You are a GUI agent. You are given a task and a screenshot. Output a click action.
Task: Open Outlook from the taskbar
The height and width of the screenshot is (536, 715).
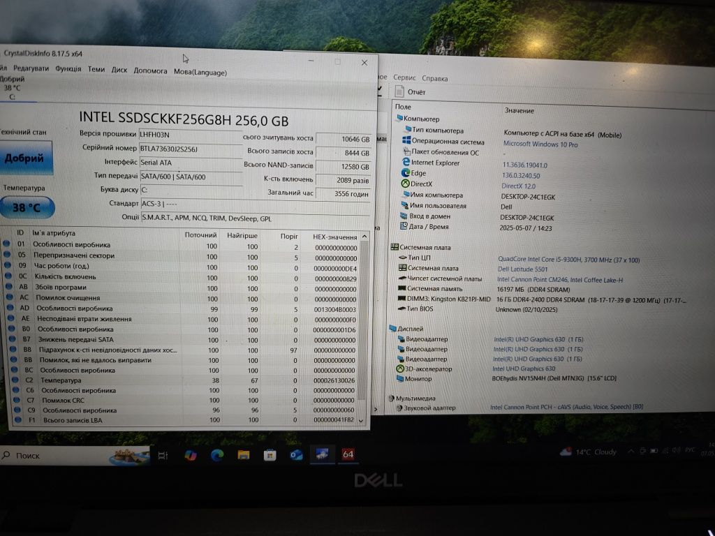coord(296,455)
